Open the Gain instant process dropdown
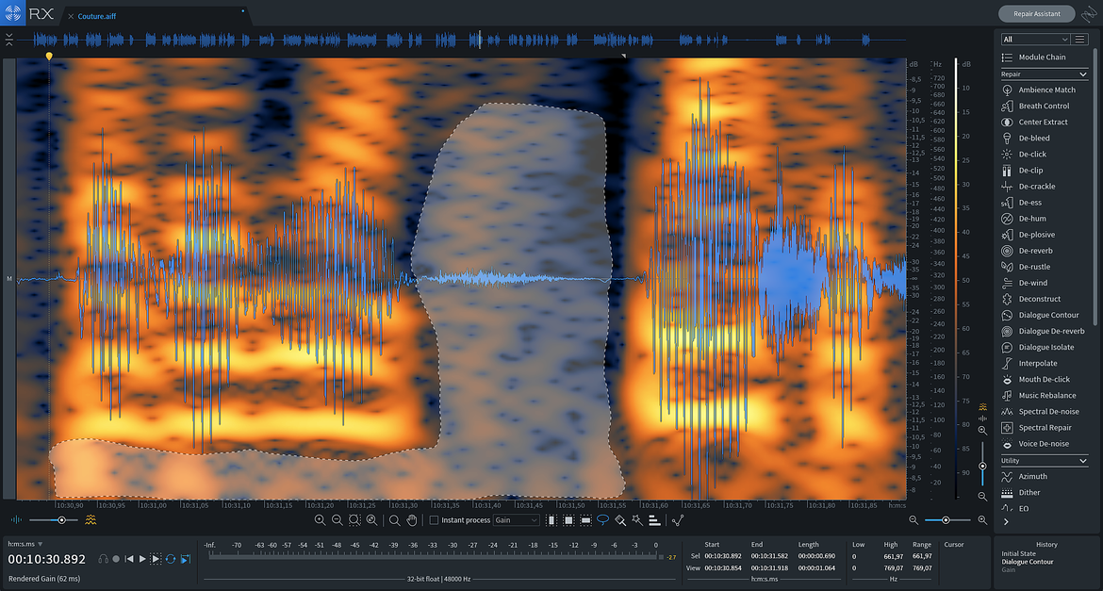Screen dimensions: 1103x591 coord(517,520)
